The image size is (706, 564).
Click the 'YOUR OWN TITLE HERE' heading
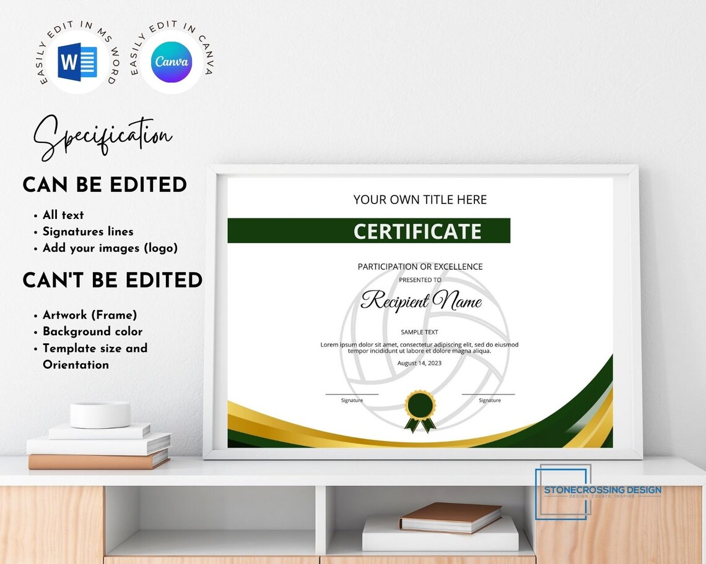pos(419,199)
